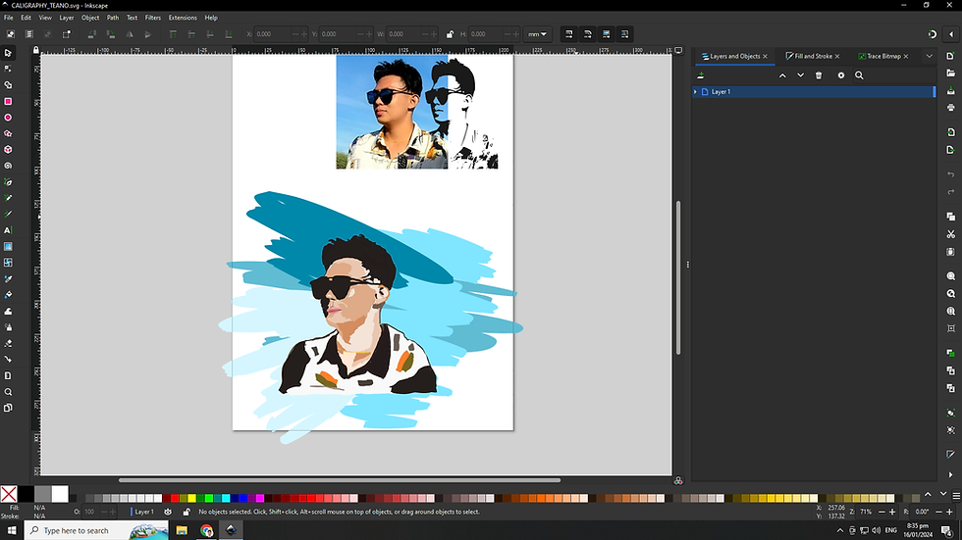The width and height of the screenshot is (962, 540).
Task: Open current layer selector in status bar
Action: (x=144, y=512)
